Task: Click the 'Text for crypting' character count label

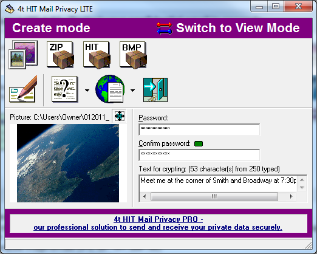Action: (x=210, y=169)
